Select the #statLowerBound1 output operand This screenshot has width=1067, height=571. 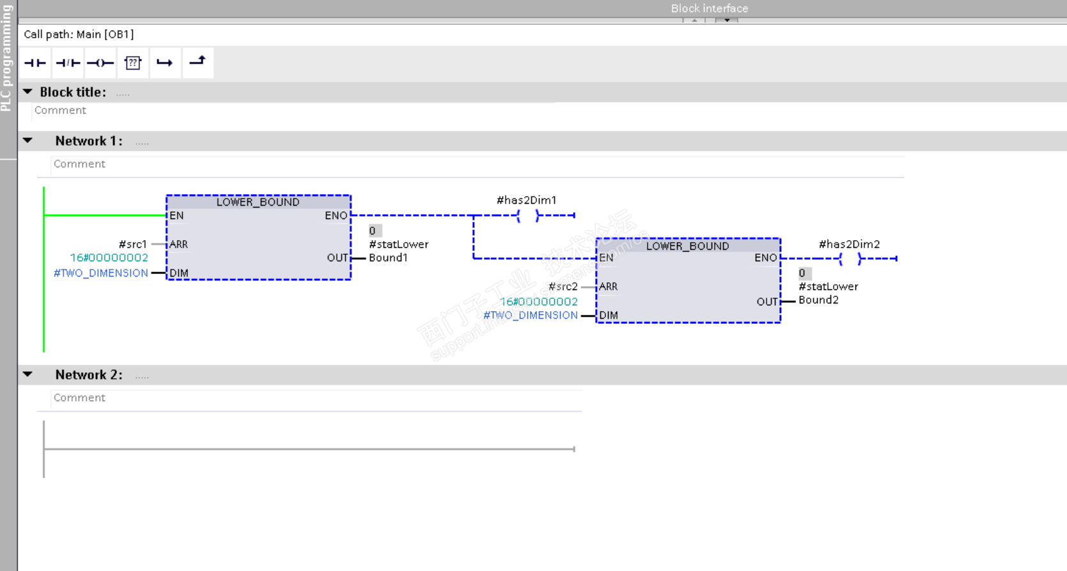399,251
